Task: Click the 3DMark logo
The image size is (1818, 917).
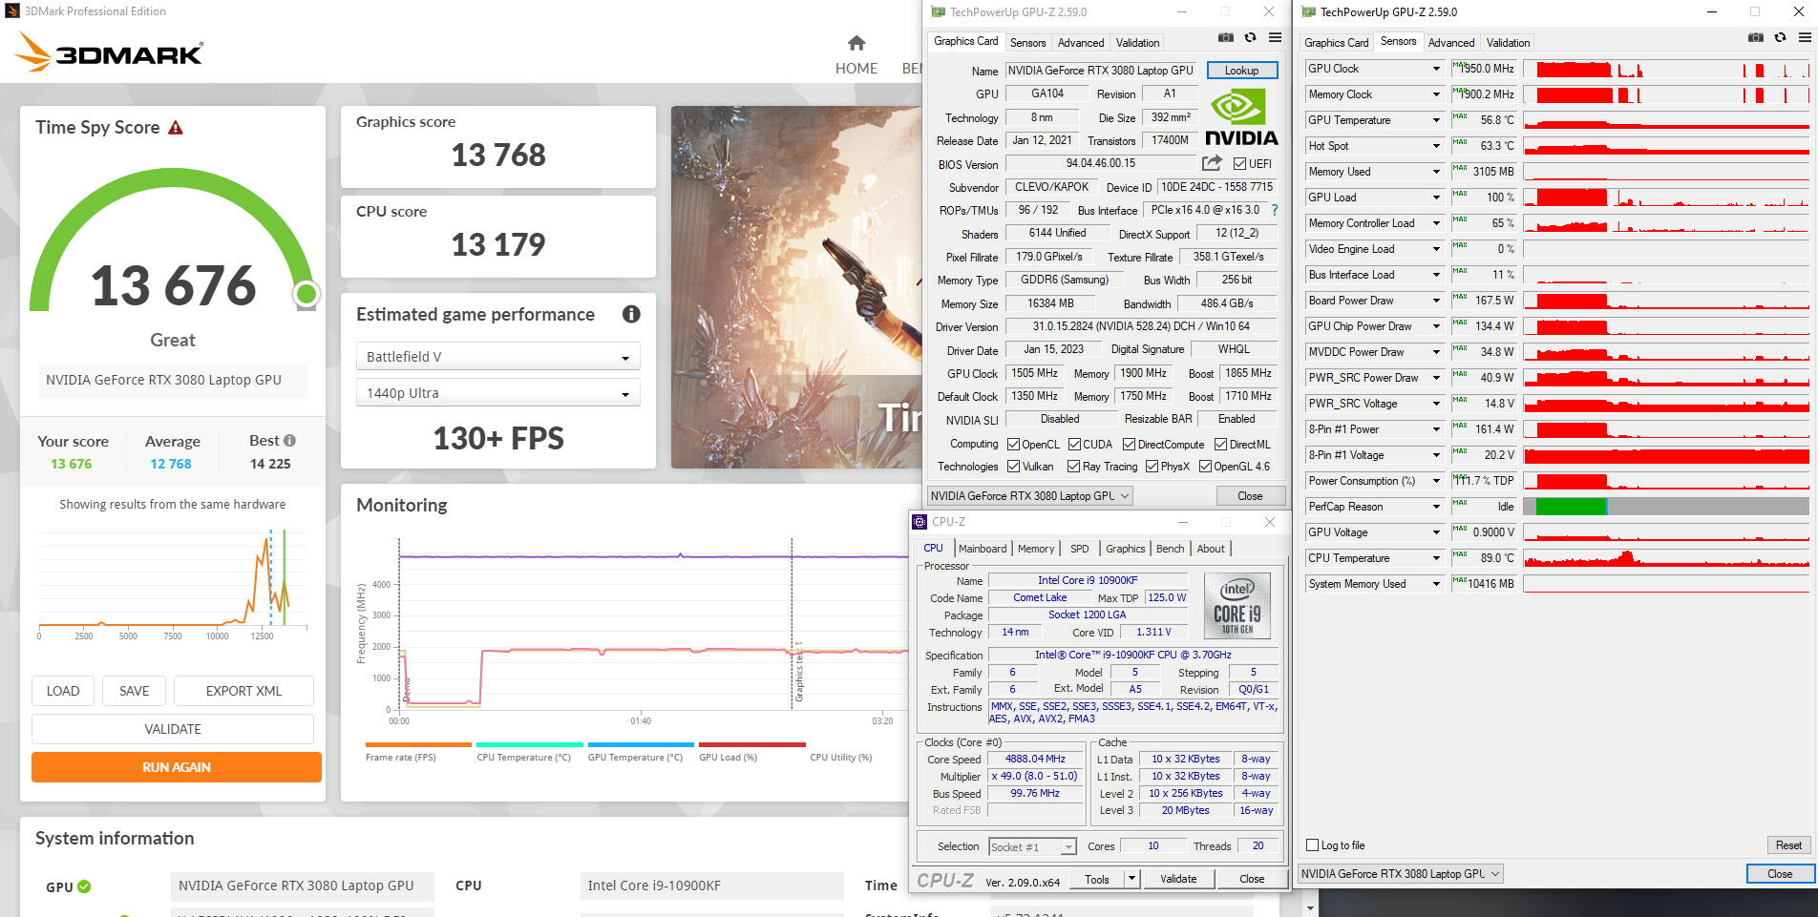Action: 111,52
